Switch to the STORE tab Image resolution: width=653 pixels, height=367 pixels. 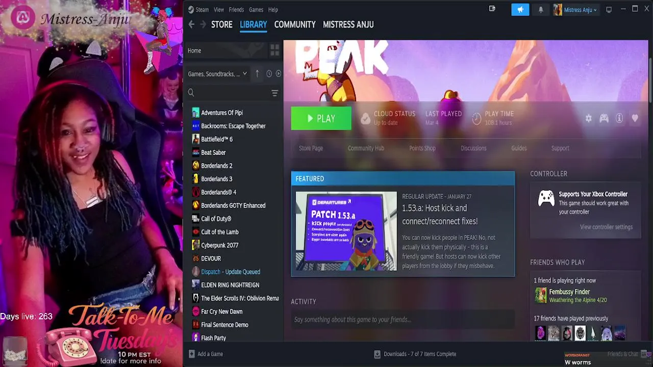pyautogui.click(x=222, y=24)
